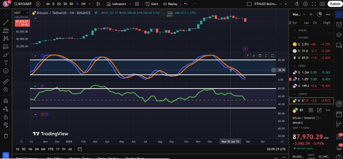Open the go-to-date calendar icon
Image resolution: width=343 pixels, height=159 pixels.
(79, 149)
